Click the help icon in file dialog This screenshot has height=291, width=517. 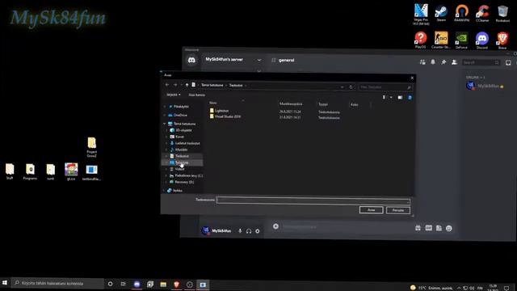coord(410,97)
